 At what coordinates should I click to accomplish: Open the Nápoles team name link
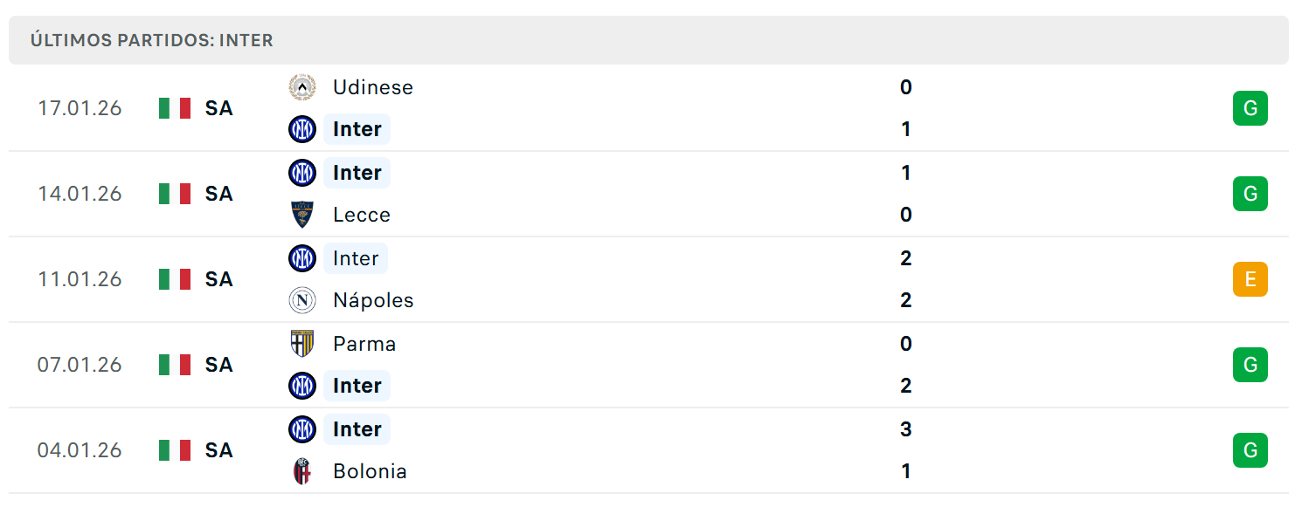click(373, 300)
